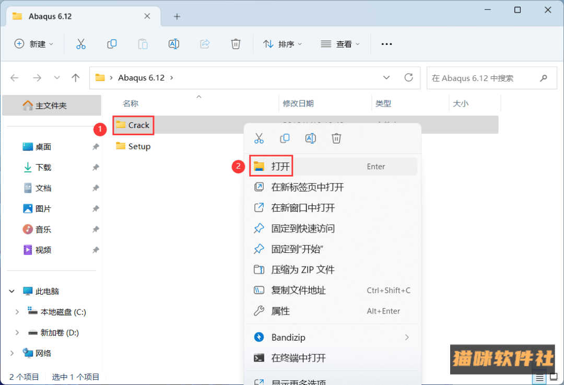Sort by the 大小 column header

[x=461, y=103]
